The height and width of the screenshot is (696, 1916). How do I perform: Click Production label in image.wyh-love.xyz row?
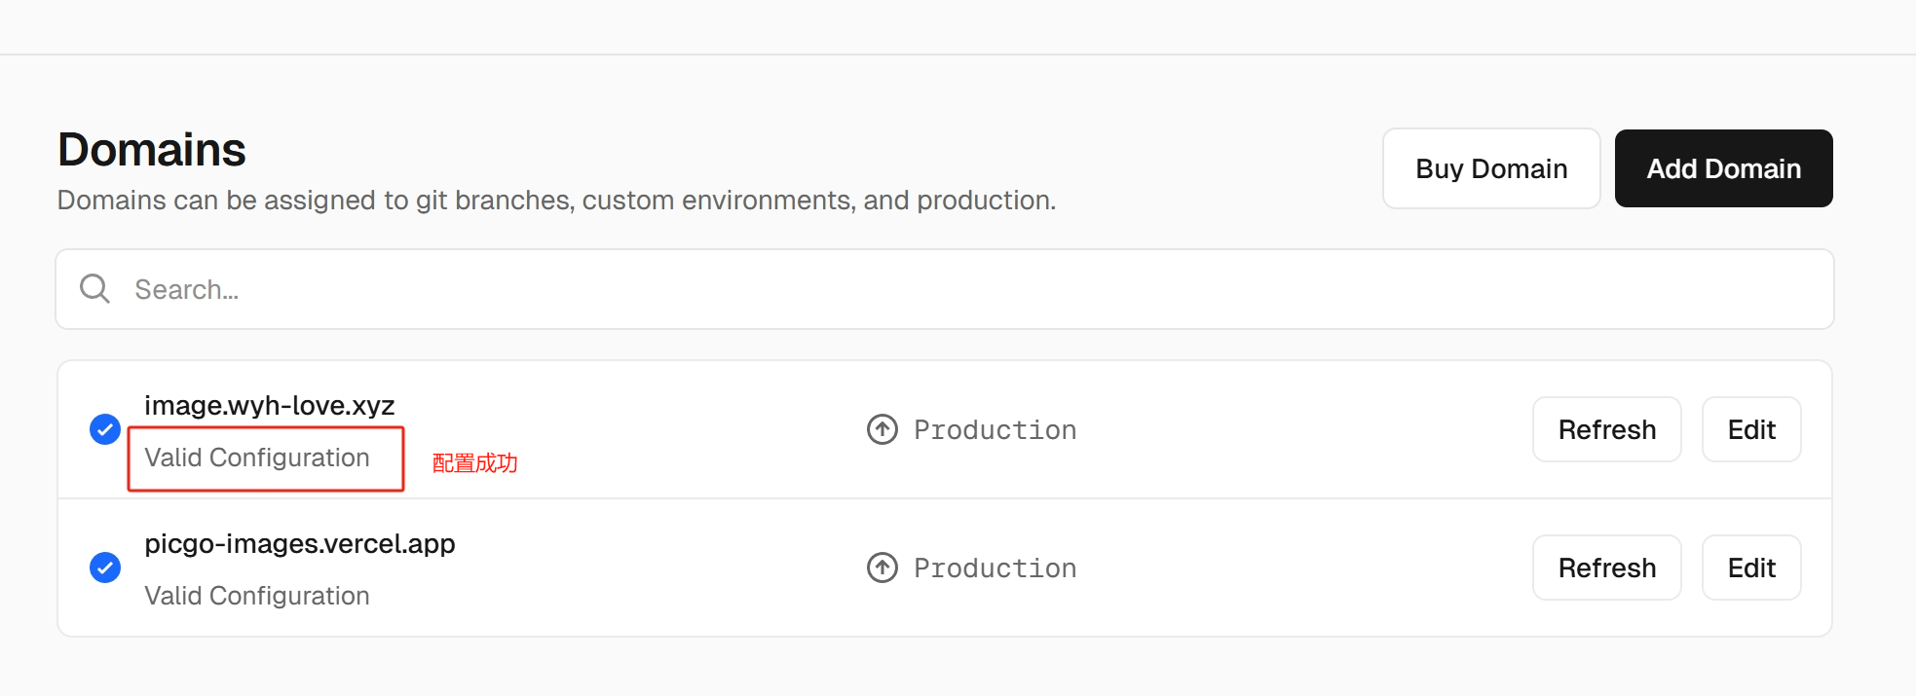coord(995,430)
